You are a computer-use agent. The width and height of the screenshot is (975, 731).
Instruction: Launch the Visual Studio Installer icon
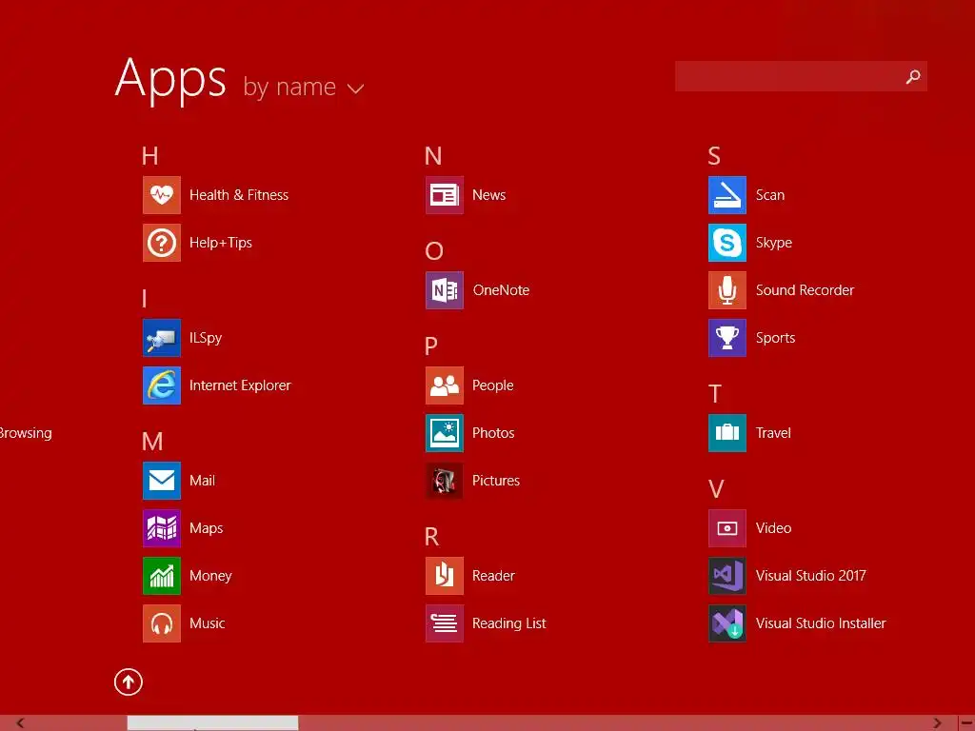coord(727,623)
